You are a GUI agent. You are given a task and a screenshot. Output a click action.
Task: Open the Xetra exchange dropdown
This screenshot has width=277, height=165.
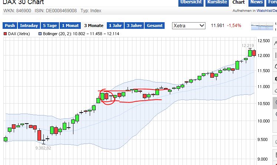pyautogui.click(x=189, y=26)
